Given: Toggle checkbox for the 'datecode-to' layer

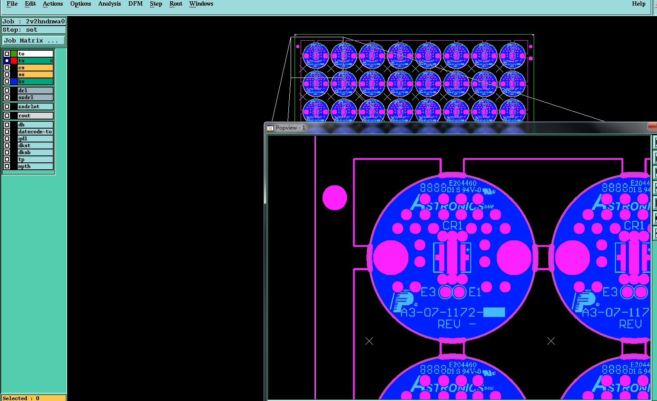Looking at the screenshot, I should tap(7, 132).
